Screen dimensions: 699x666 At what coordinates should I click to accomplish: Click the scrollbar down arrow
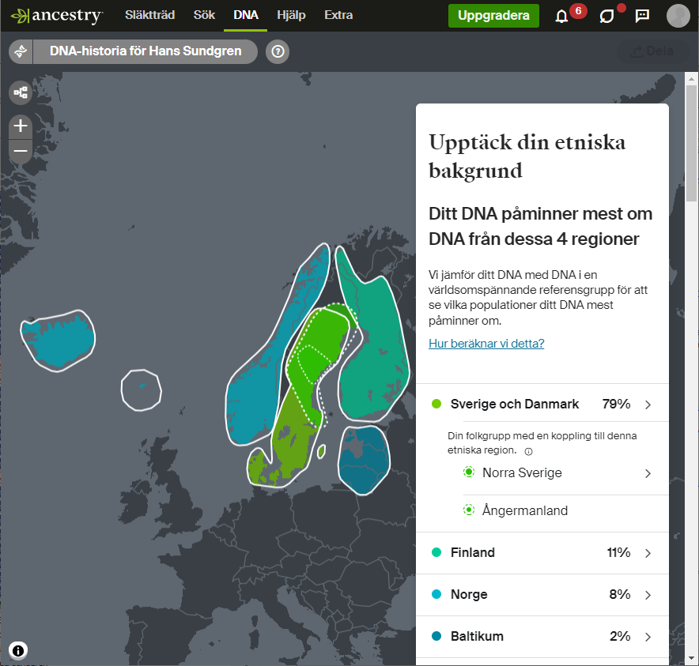pyautogui.click(x=691, y=658)
